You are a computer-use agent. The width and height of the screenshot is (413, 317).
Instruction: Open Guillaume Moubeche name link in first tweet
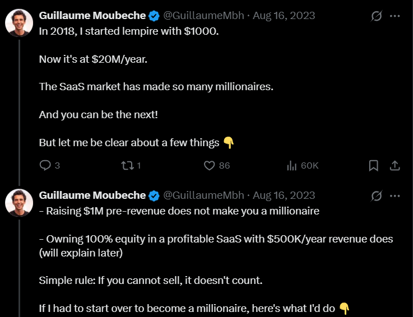(x=92, y=15)
